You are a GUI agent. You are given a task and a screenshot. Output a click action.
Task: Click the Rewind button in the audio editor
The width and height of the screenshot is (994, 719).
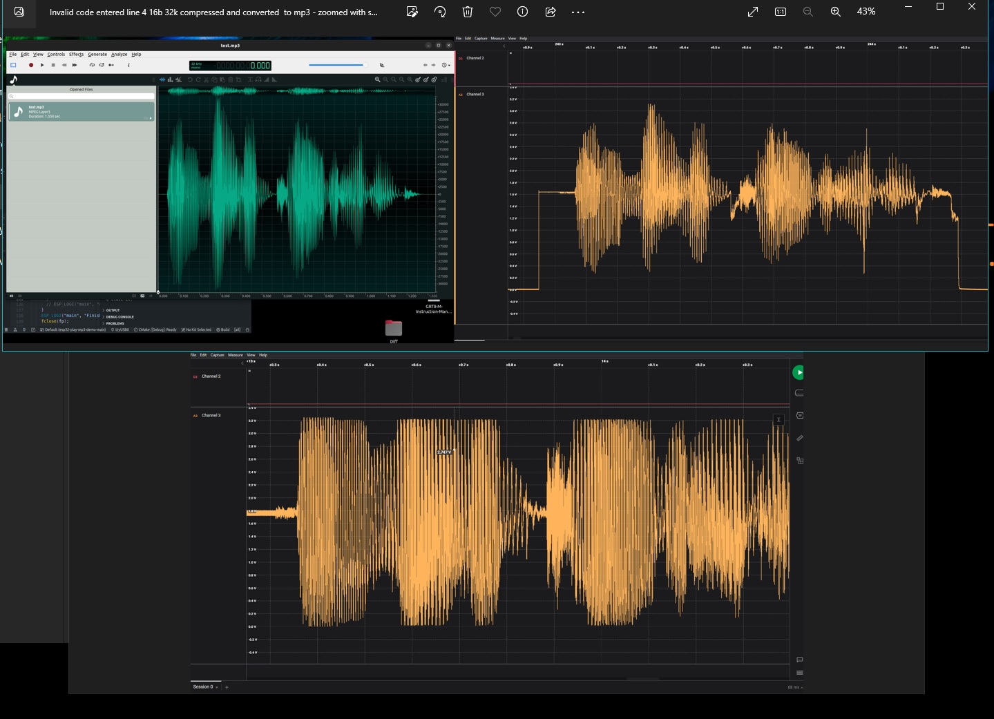(x=64, y=65)
